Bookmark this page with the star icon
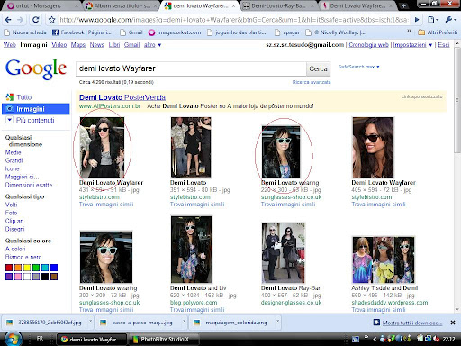 click(52, 20)
